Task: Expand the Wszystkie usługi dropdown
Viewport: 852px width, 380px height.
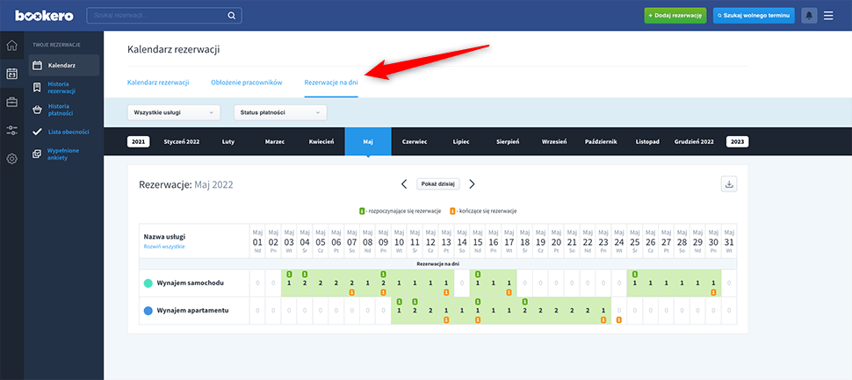Action: click(x=174, y=112)
